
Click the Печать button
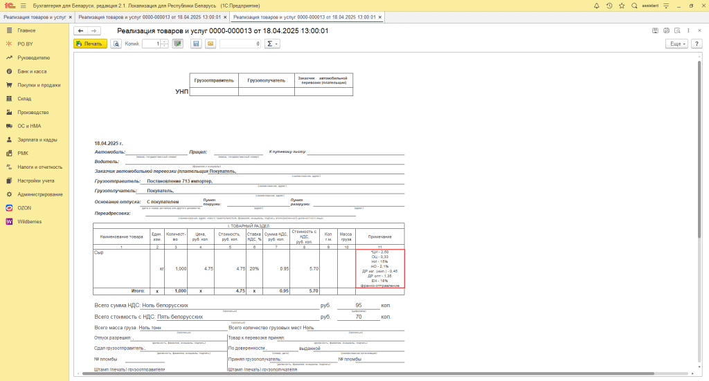(x=91, y=44)
